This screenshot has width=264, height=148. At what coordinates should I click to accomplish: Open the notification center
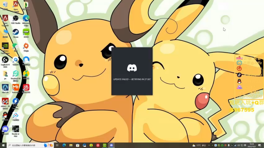click(x=260, y=145)
